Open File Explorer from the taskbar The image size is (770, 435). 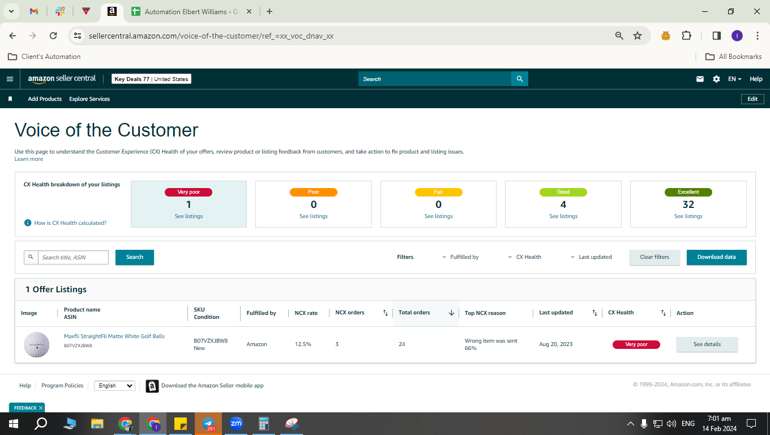(97, 424)
